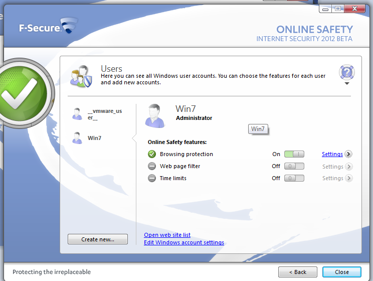Image resolution: width=373 pixels, height=281 pixels.
Task: Click the Browsing protection label
Action: click(186, 154)
